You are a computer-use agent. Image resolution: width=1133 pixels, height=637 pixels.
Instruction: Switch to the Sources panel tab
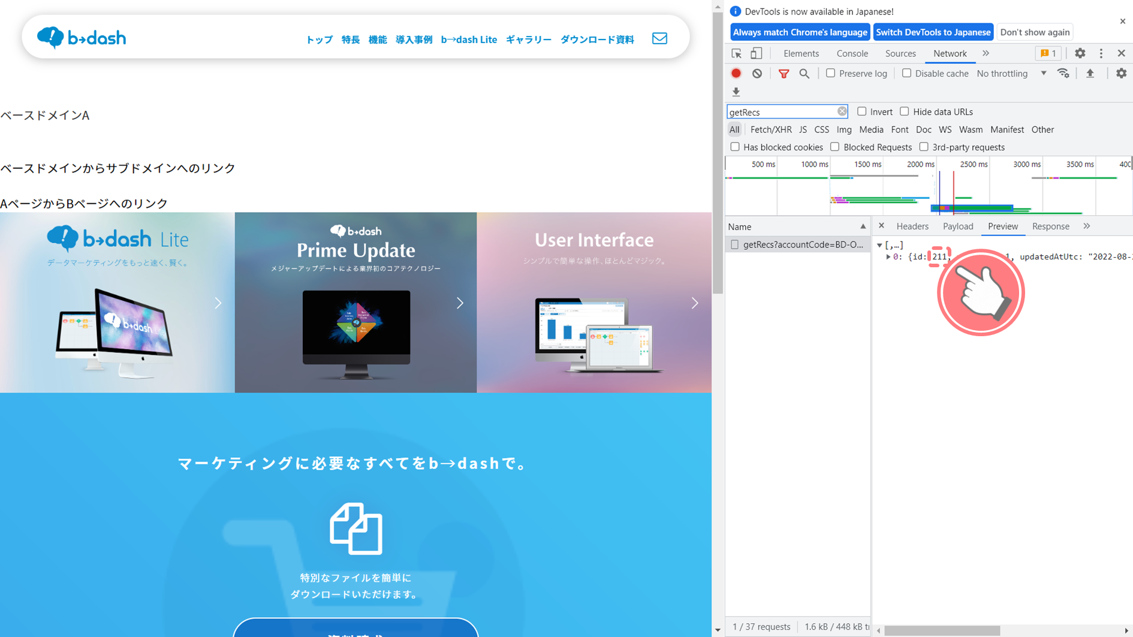click(900, 53)
